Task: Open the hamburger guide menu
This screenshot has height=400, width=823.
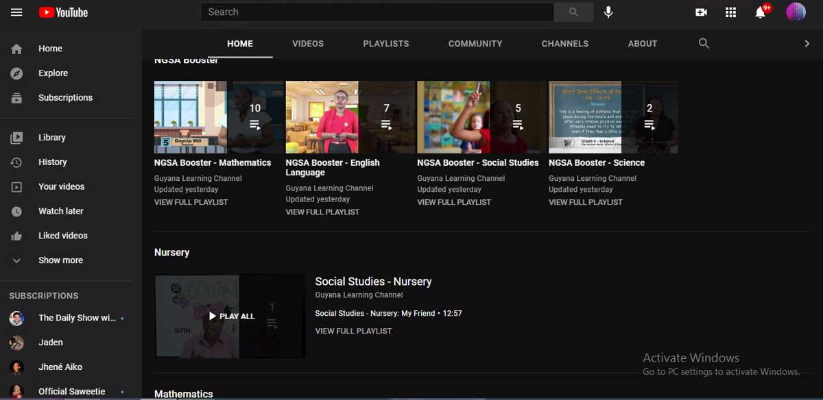Action: (x=16, y=12)
